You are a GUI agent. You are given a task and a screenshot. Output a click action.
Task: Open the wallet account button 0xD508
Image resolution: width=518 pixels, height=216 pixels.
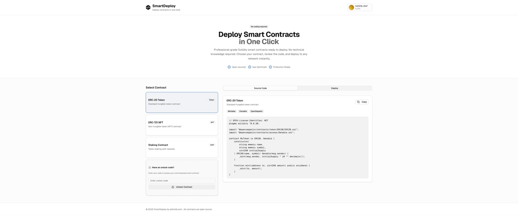360,7
